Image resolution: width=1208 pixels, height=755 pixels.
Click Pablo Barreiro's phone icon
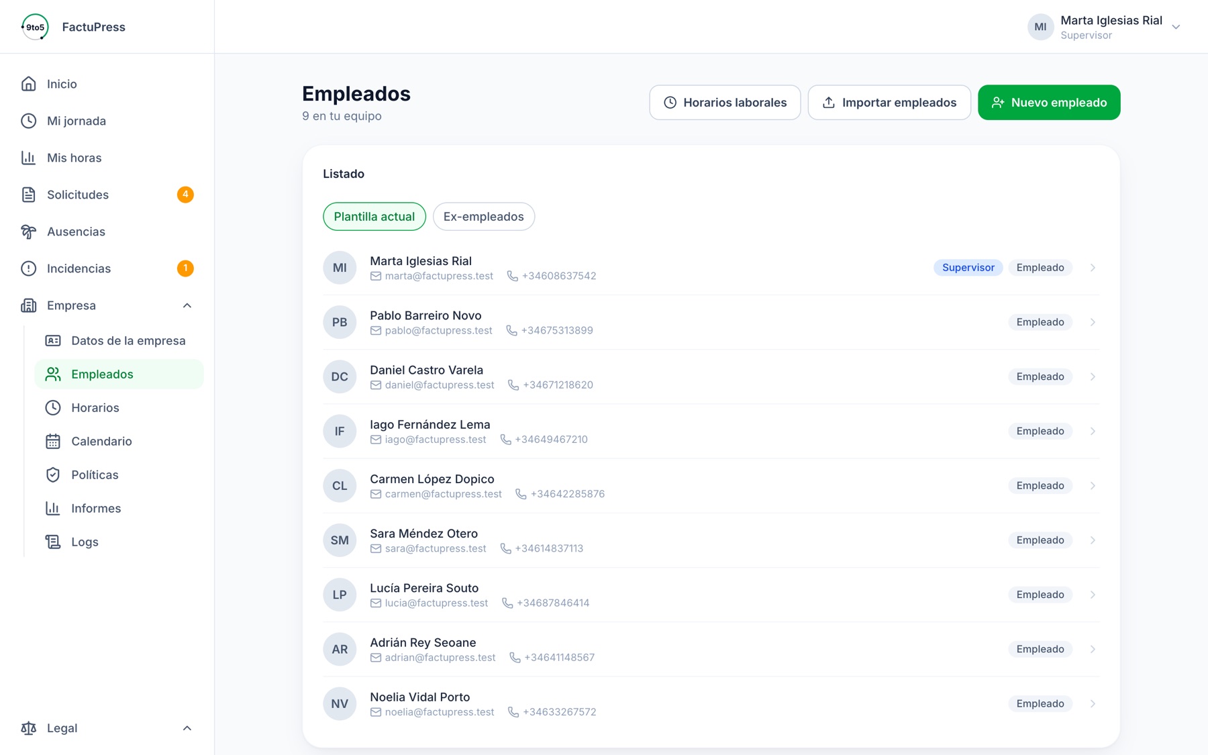[511, 330]
